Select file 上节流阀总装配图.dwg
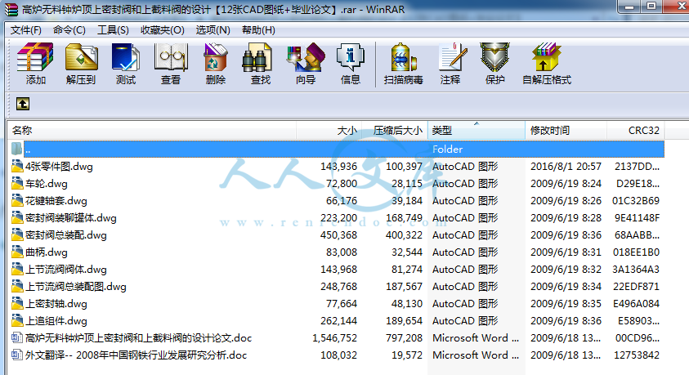The width and height of the screenshot is (689, 375). tap(75, 287)
